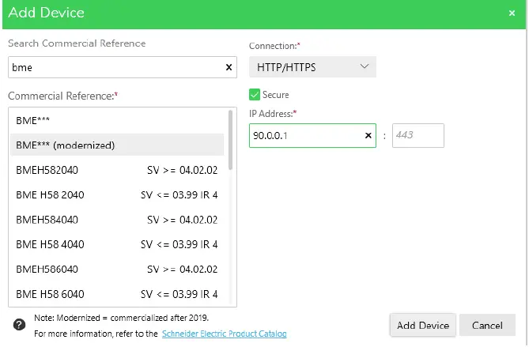The image size is (529, 347).
Task: Clear the commercial reference search text
Action: 229,68
